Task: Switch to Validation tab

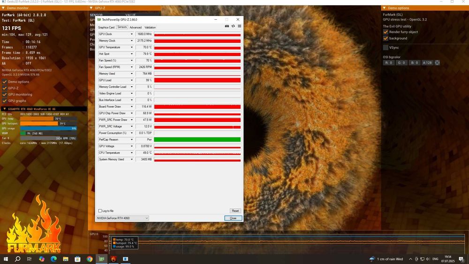Action: point(150,27)
